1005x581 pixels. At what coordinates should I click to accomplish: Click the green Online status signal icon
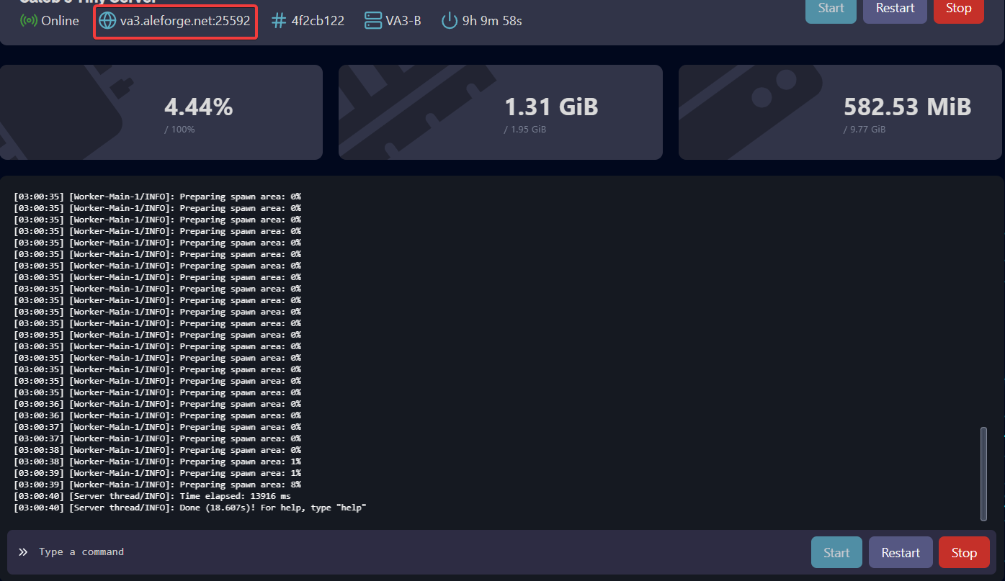pyautogui.click(x=29, y=21)
